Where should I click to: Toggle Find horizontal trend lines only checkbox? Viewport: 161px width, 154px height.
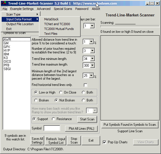tap(85, 85)
